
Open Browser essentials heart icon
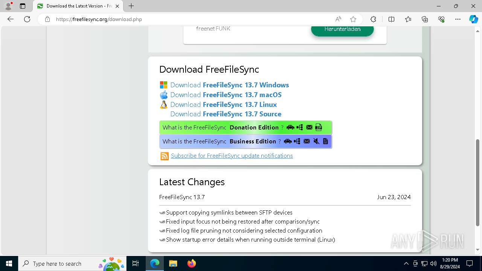click(x=441, y=19)
